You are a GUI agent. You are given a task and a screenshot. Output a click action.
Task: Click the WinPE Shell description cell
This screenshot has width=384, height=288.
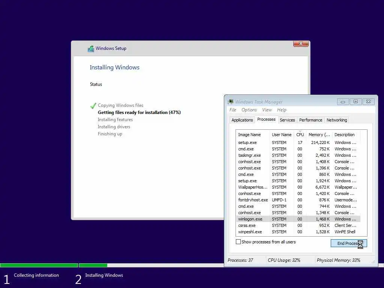pyautogui.click(x=345, y=232)
